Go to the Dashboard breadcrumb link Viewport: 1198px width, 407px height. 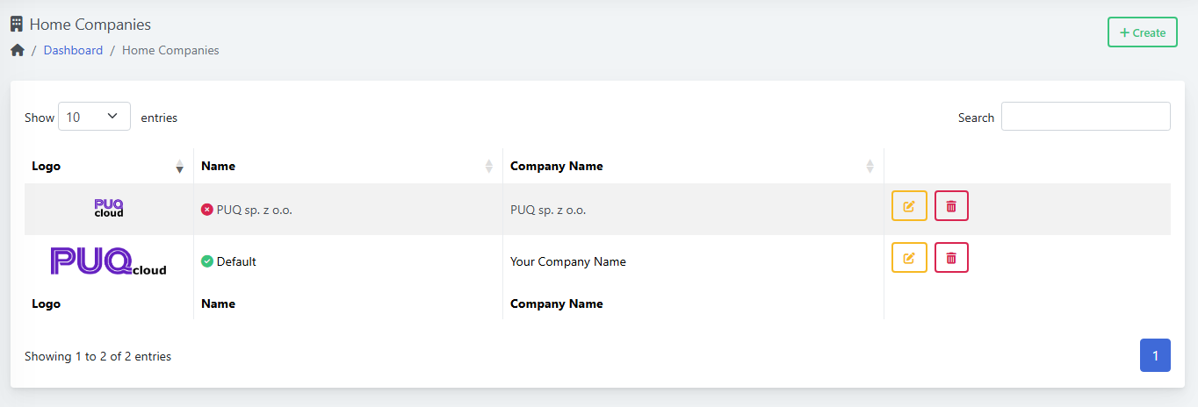73,50
